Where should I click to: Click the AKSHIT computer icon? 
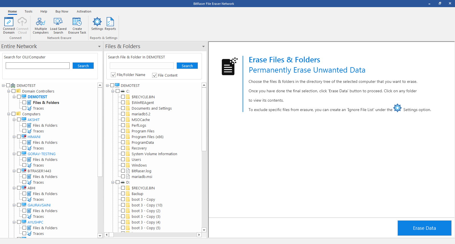tap(24, 120)
